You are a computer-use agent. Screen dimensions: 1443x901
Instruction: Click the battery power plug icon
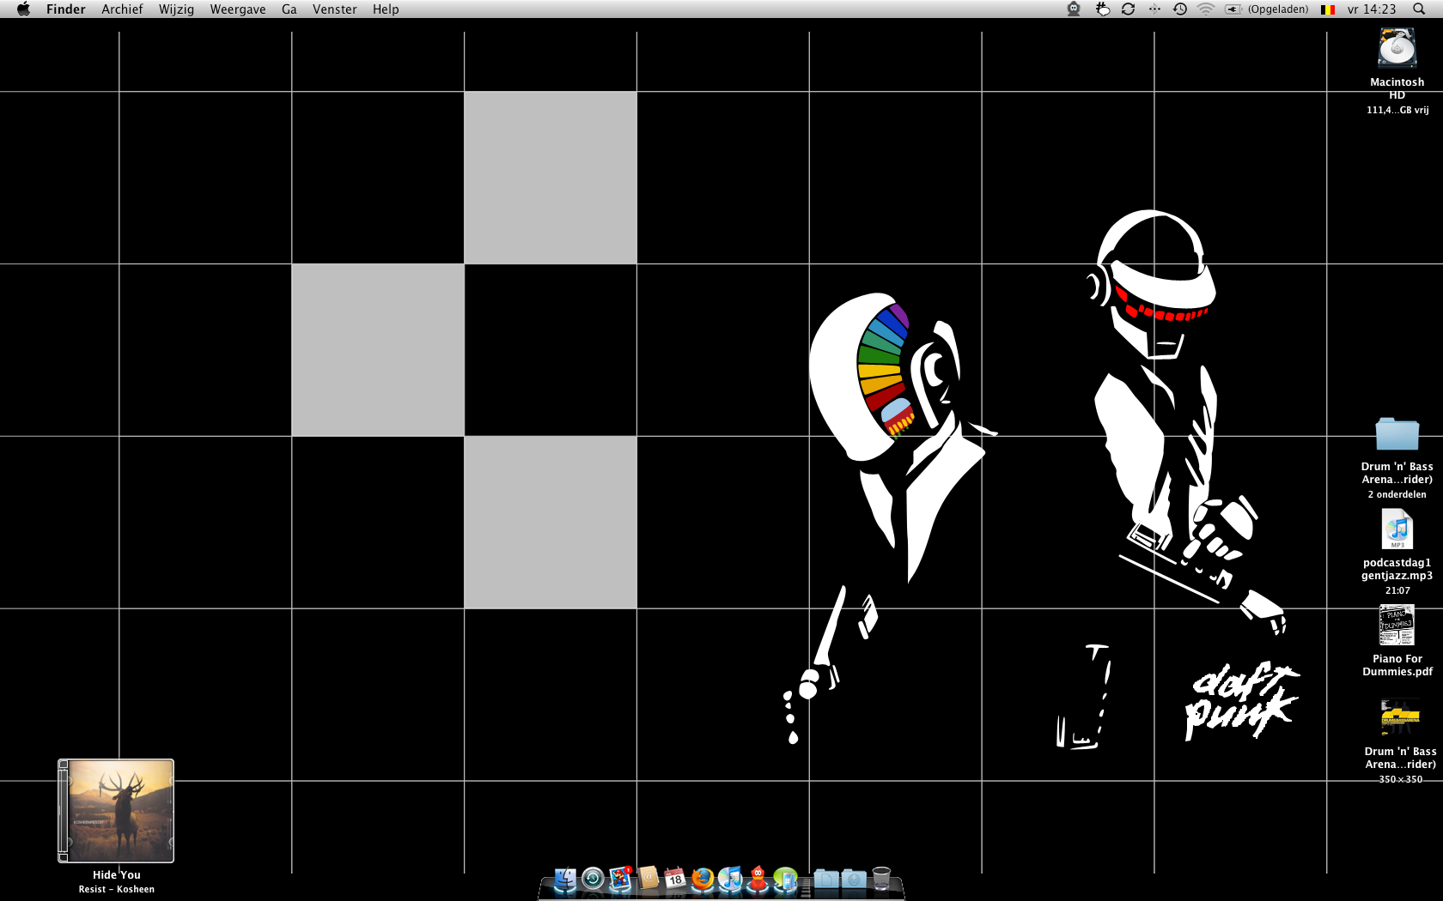pyautogui.click(x=1233, y=9)
